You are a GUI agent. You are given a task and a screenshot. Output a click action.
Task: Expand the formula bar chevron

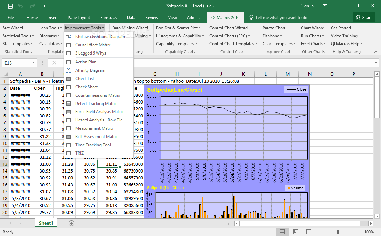[376, 63]
